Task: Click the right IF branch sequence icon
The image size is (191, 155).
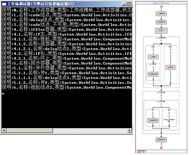Action: (171, 49)
